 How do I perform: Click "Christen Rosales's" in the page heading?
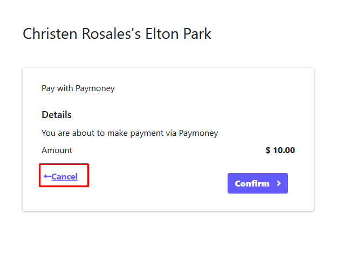81,34
